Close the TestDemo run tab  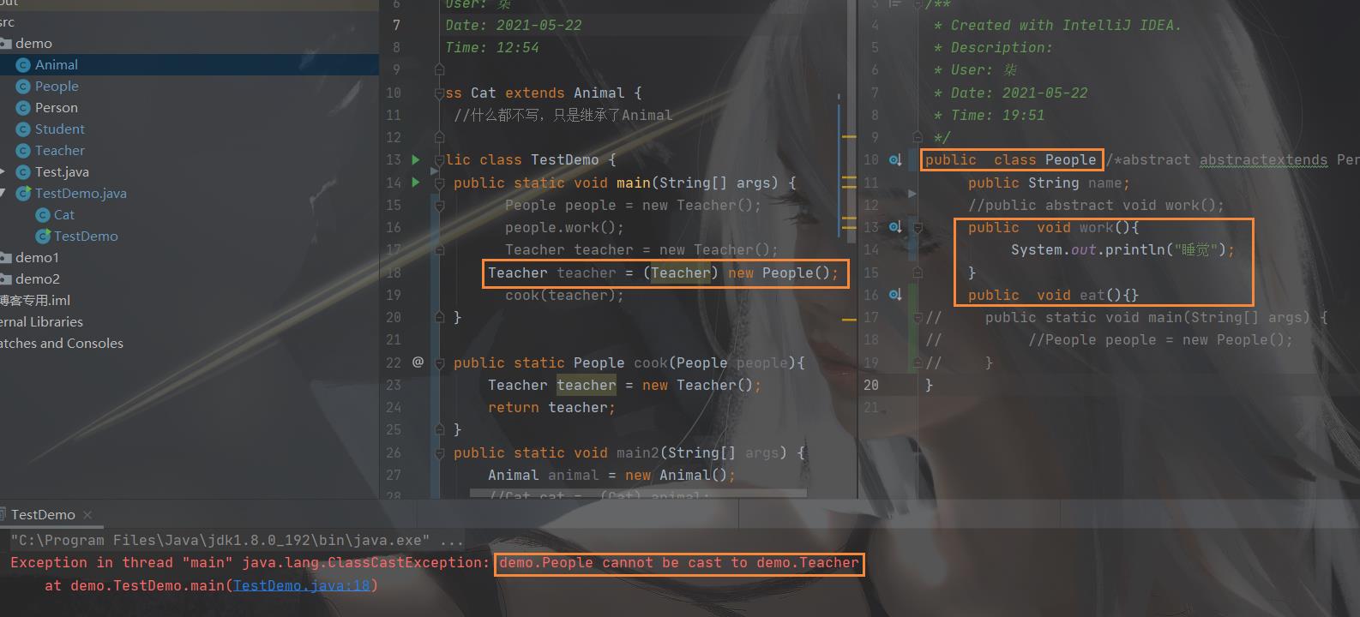[x=87, y=515]
